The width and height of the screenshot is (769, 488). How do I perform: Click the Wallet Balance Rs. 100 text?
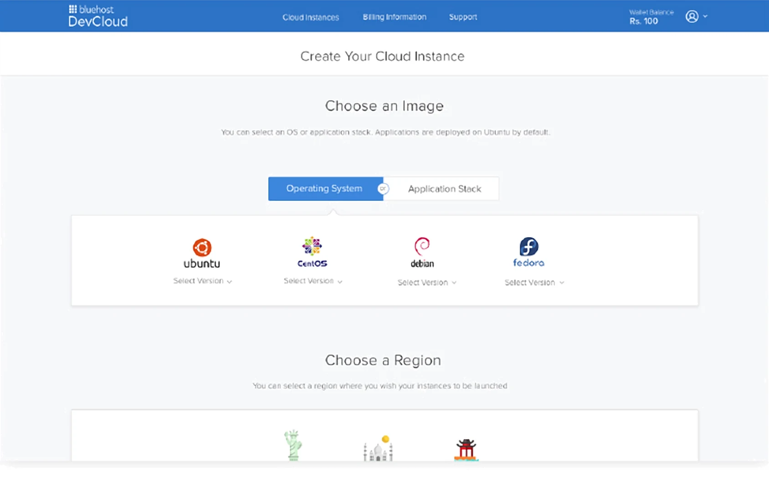(651, 17)
